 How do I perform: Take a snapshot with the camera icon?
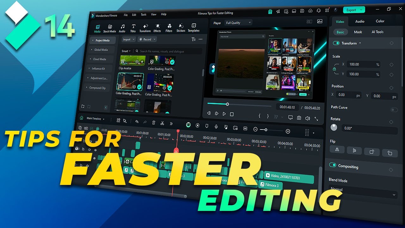299,118
